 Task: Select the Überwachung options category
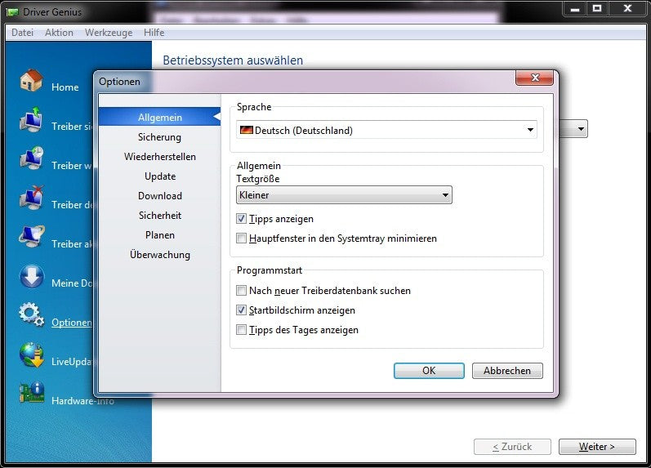click(160, 254)
